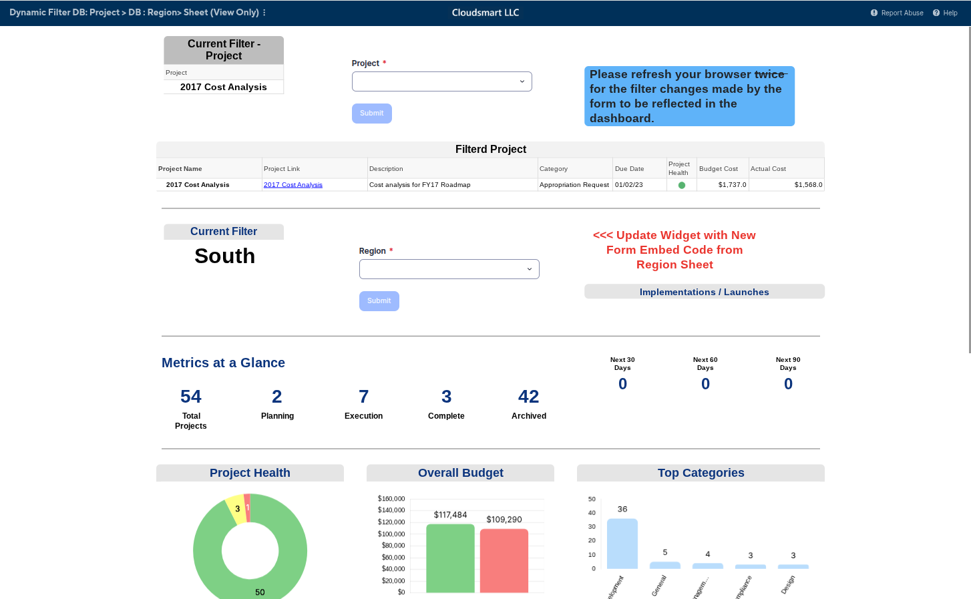The width and height of the screenshot is (971, 599).
Task: Open the Region dropdown
Action: tap(449, 269)
